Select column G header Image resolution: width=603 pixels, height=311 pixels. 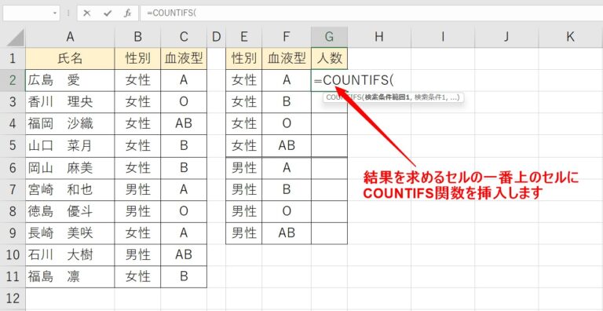coord(329,37)
